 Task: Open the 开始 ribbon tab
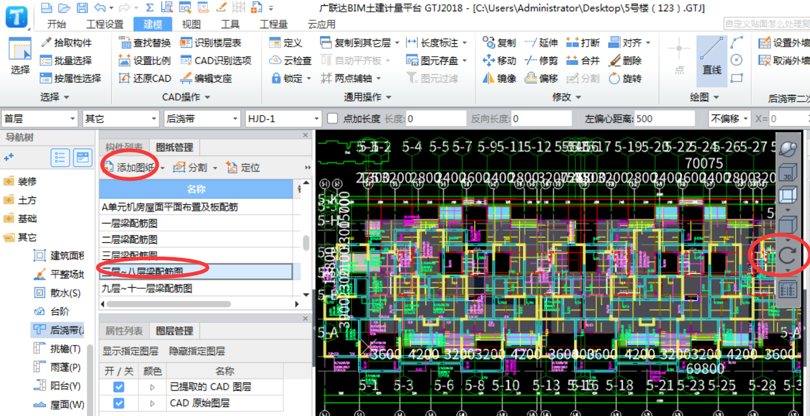point(57,24)
